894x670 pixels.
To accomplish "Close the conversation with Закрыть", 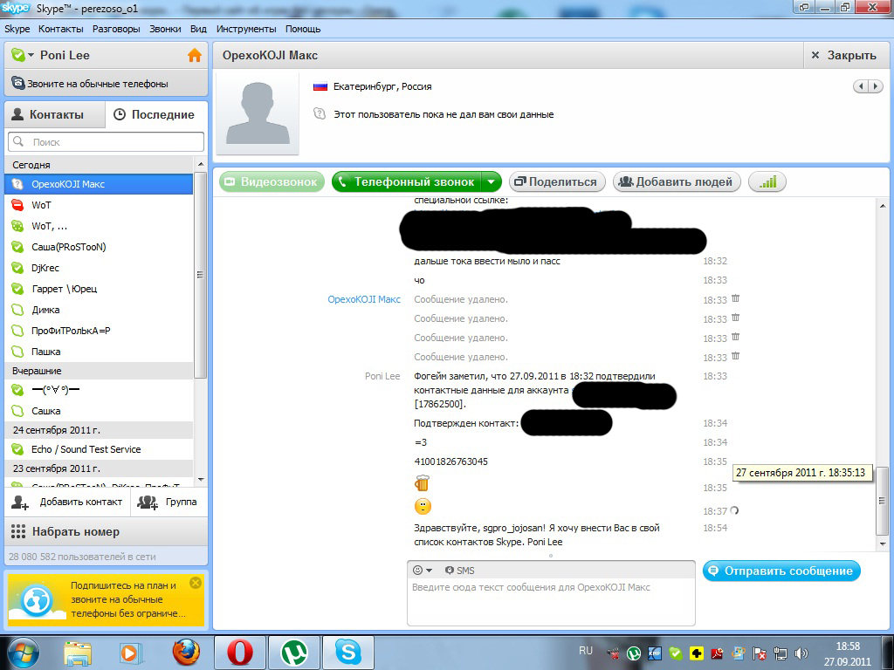I will coord(844,55).
